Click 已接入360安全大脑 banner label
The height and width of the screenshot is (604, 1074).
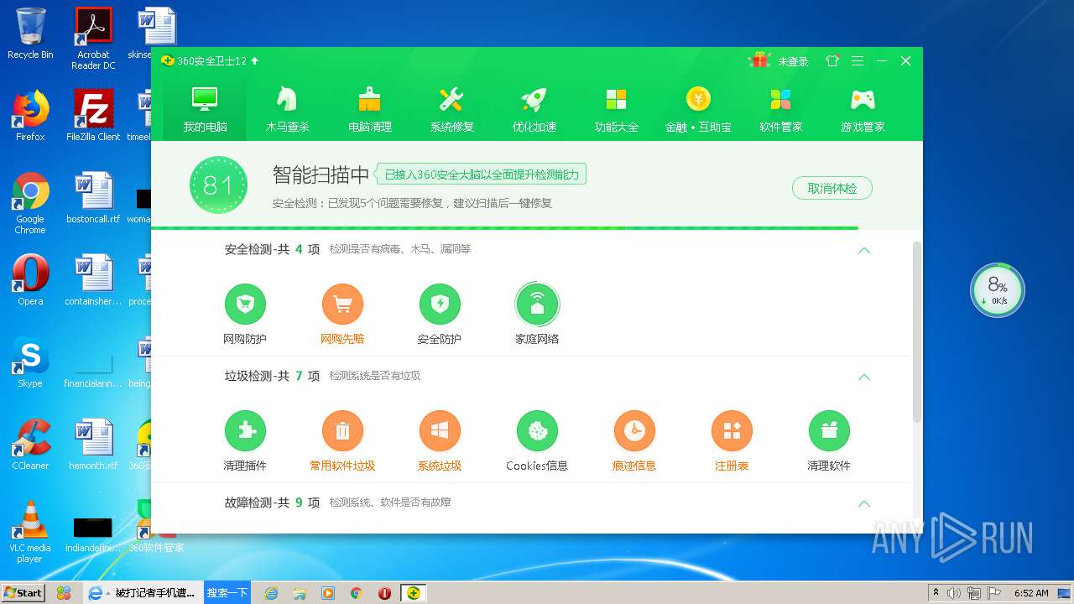pyautogui.click(x=482, y=174)
